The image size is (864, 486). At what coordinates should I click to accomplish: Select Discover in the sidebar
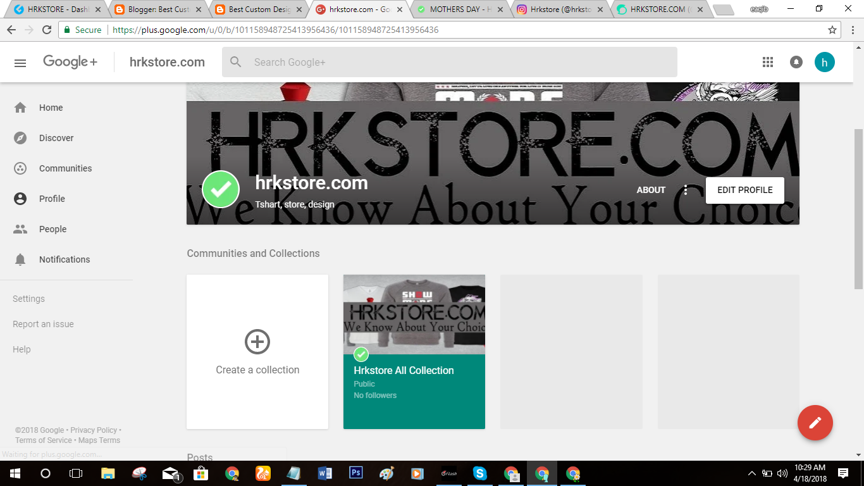(56, 138)
